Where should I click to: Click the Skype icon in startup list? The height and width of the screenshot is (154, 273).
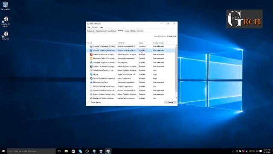click(91, 74)
